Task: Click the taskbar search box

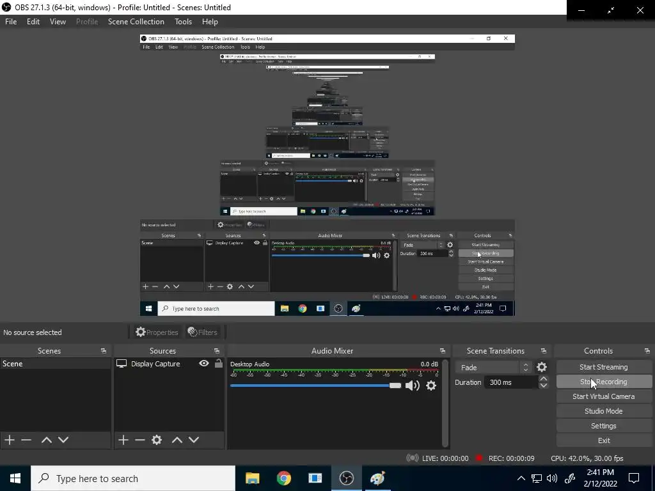Action: 133,478
